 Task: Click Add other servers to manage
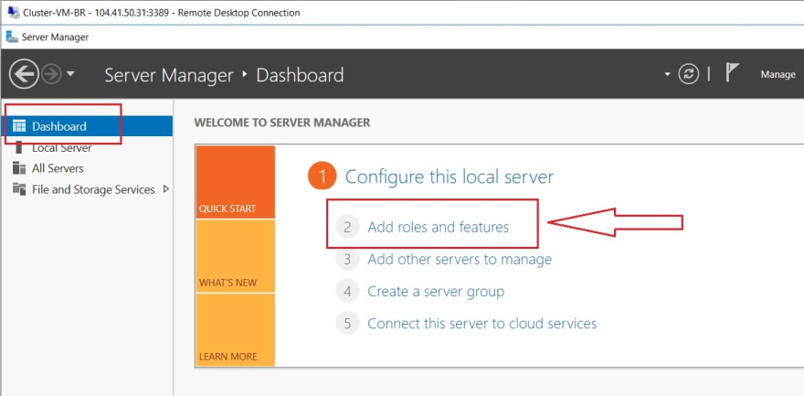pos(460,259)
